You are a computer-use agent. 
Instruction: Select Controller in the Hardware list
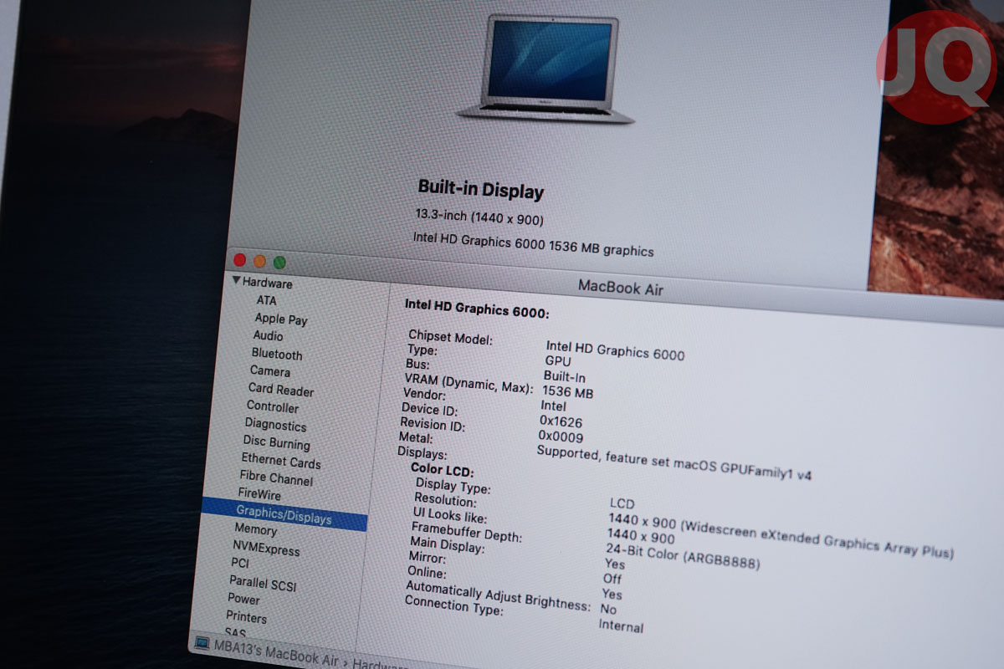coord(272,407)
